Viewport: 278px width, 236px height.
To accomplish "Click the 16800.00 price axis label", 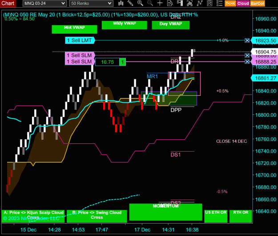I will pyautogui.click(x=266, y=115).
